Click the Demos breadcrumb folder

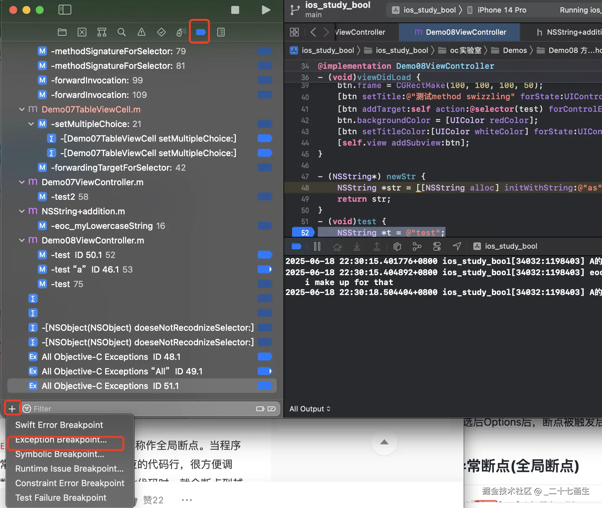point(509,50)
